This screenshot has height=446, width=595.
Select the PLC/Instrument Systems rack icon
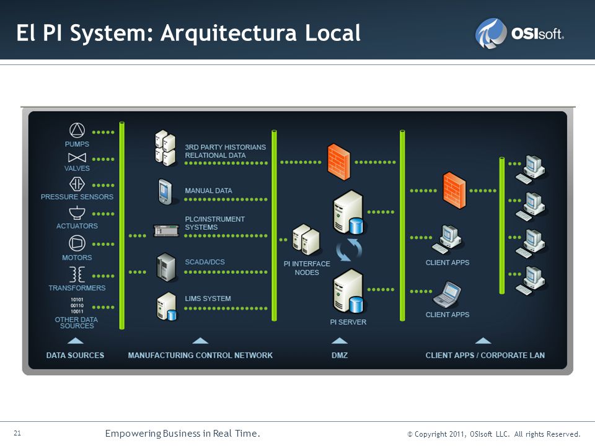pyautogui.click(x=166, y=230)
